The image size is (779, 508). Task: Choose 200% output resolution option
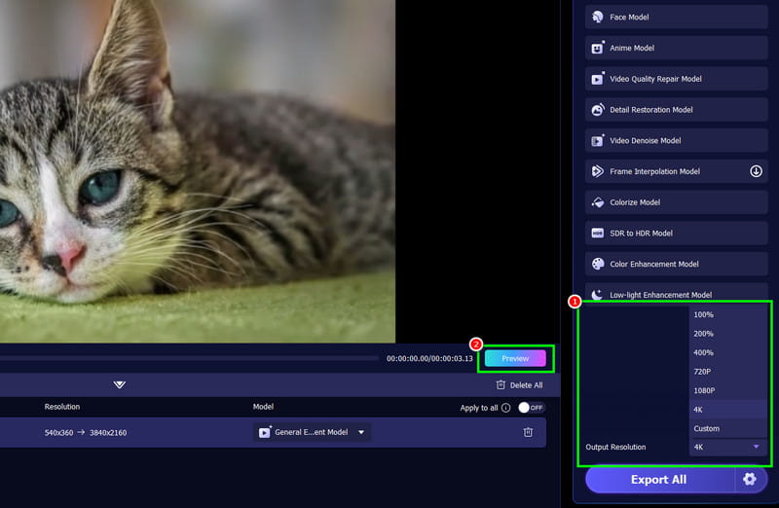pos(727,334)
